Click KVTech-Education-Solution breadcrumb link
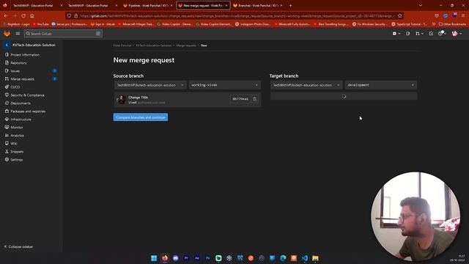The width and height of the screenshot is (469, 264). coord(153,45)
